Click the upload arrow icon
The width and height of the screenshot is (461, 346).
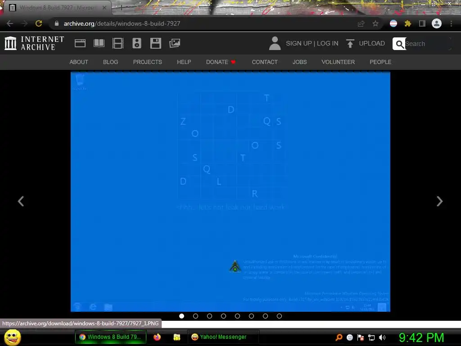(350, 44)
